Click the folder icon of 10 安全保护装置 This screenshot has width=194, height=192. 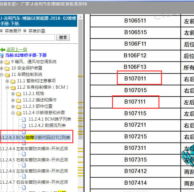click(x=7, y=68)
